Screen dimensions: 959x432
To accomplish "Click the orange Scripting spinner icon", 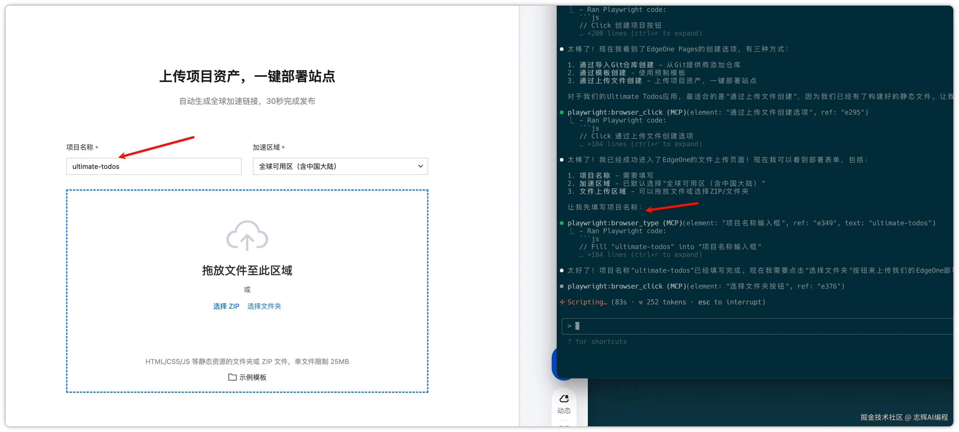I will pyautogui.click(x=562, y=302).
